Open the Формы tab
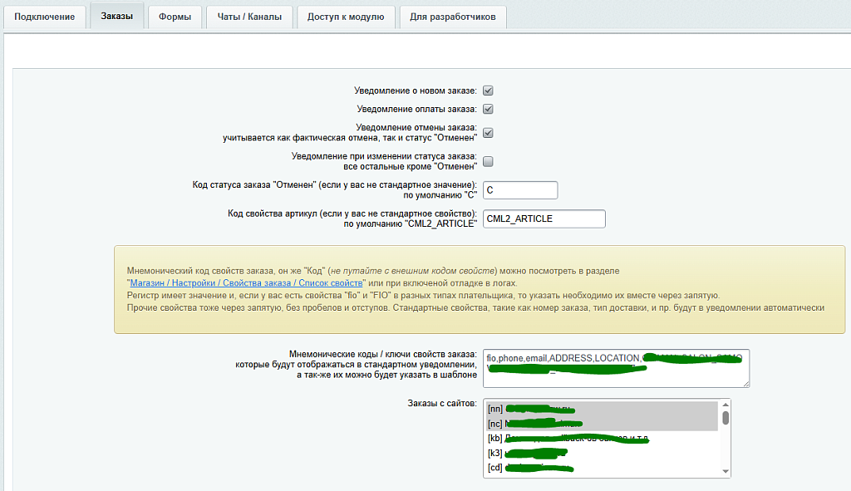Image resolution: width=851 pixels, height=491 pixels. click(x=175, y=17)
